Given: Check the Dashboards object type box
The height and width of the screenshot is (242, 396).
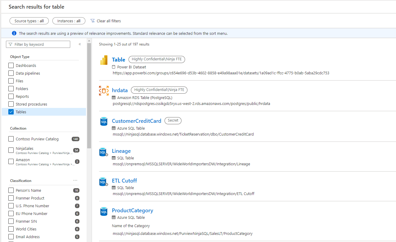Looking at the screenshot, I should pos(11,65).
